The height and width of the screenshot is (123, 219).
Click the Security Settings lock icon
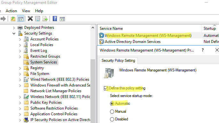(x=20, y=33)
